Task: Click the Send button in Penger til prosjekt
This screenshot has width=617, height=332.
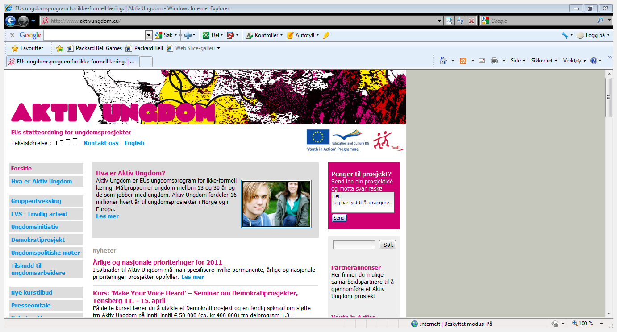Action: (339, 218)
